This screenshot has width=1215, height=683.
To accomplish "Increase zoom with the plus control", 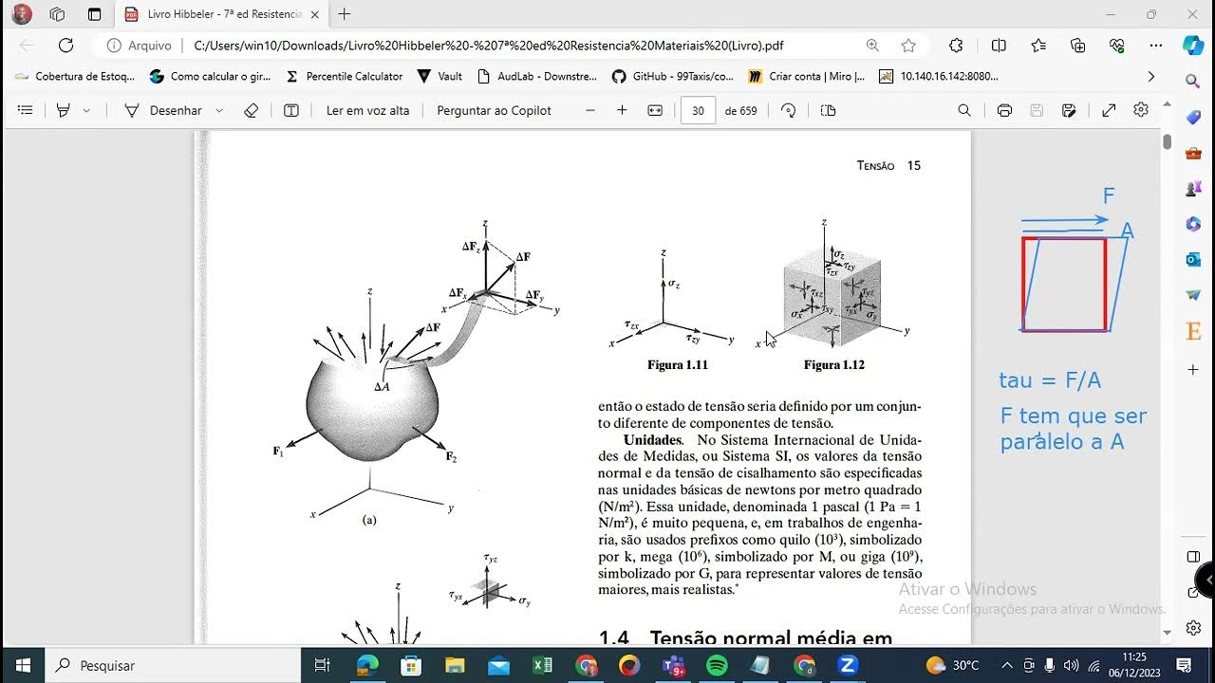I will (x=621, y=110).
